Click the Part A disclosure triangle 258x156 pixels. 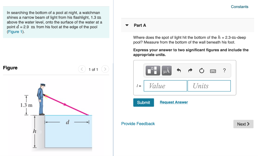coord(127,25)
